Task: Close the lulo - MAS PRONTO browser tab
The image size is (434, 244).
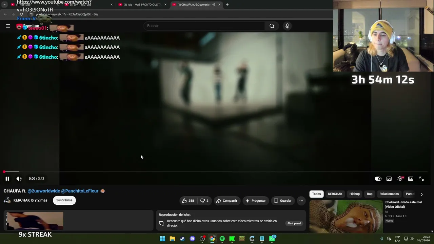Action: click(165, 5)
